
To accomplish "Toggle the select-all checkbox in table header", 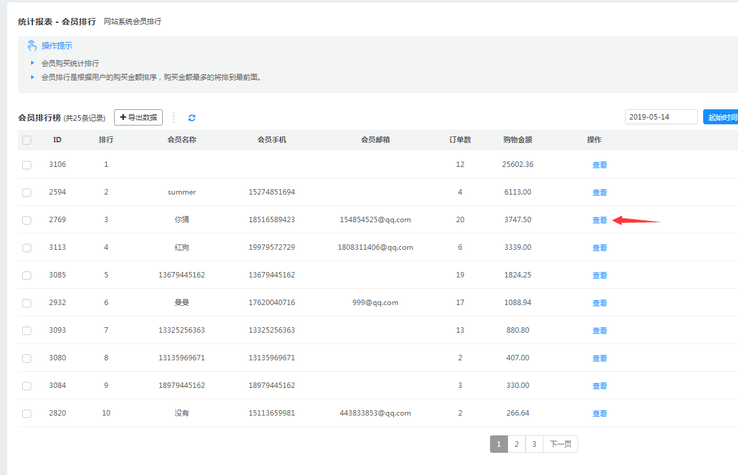I will [26, 140].
